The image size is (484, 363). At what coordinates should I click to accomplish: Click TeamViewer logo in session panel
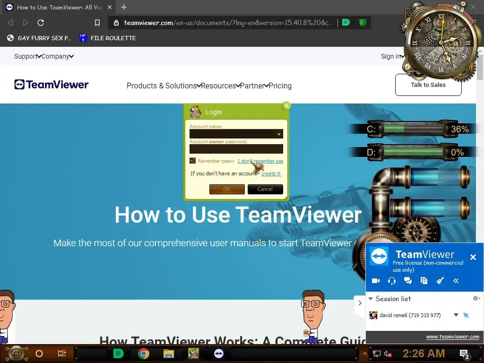[x=379, y=256]
